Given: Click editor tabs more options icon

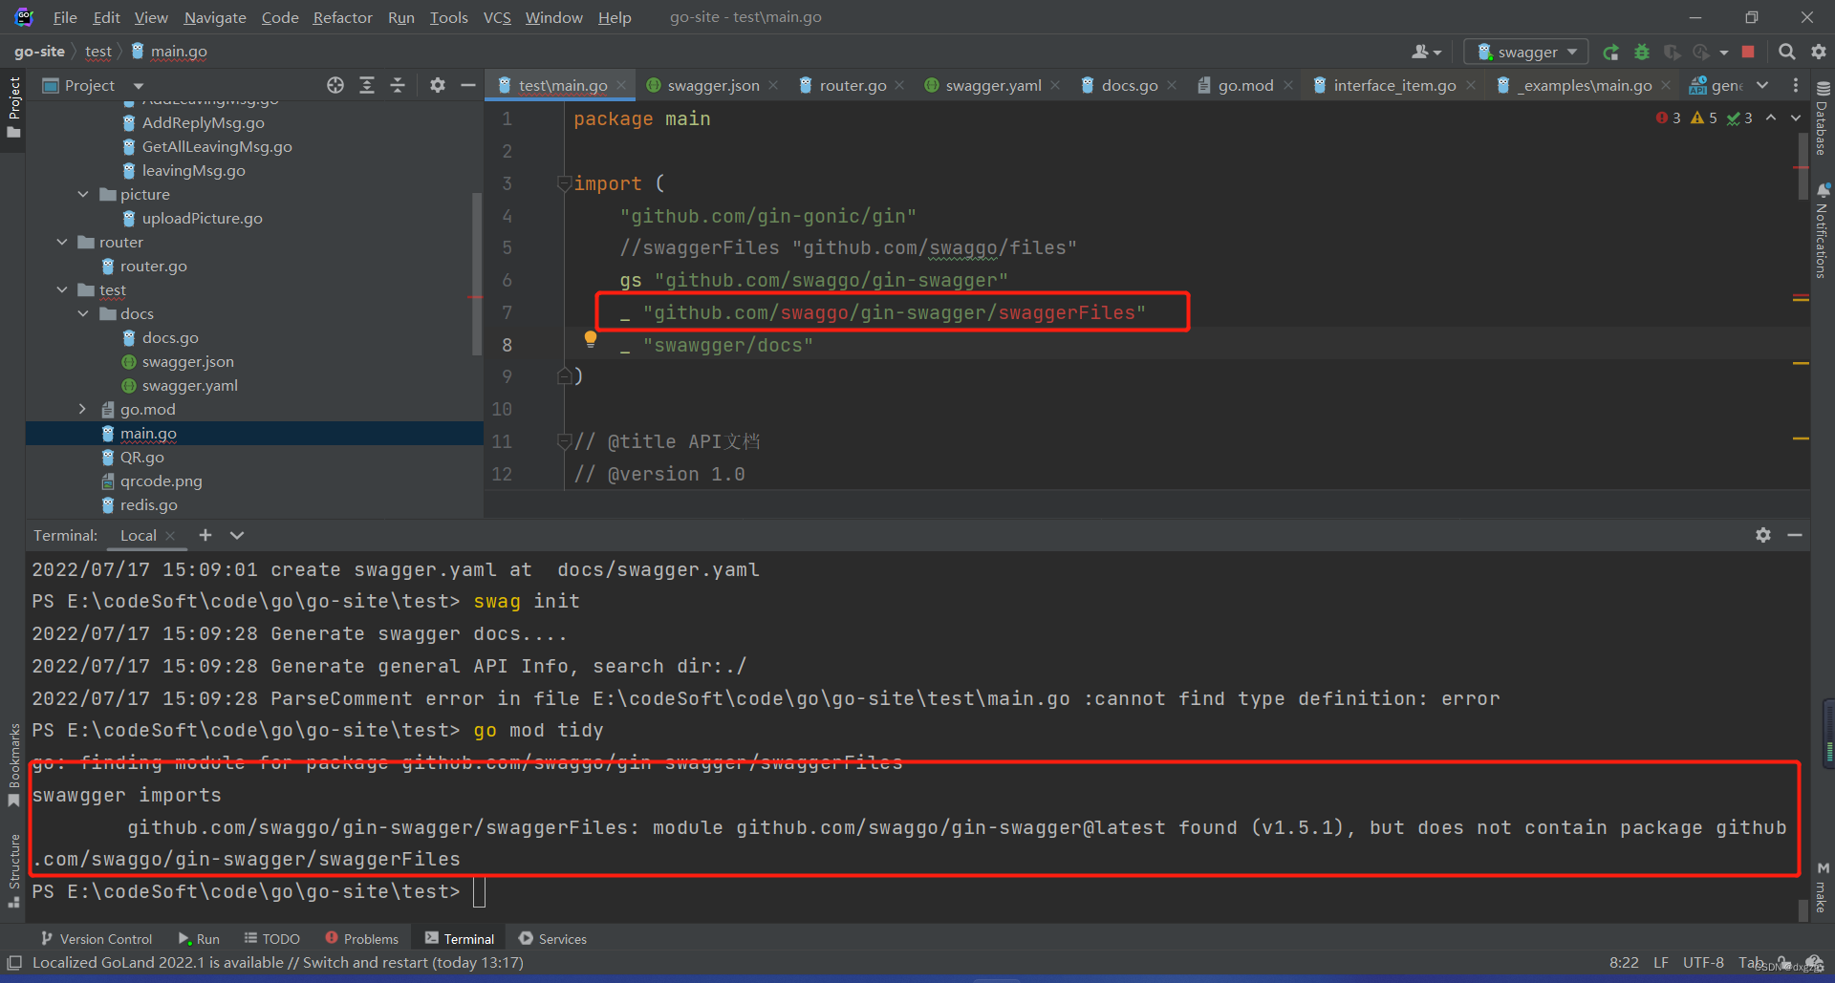Looking at the screenshot, I should coord(1795,85).
